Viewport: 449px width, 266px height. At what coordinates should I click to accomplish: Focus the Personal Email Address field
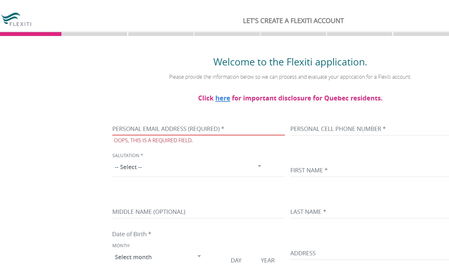pos(198,129)
